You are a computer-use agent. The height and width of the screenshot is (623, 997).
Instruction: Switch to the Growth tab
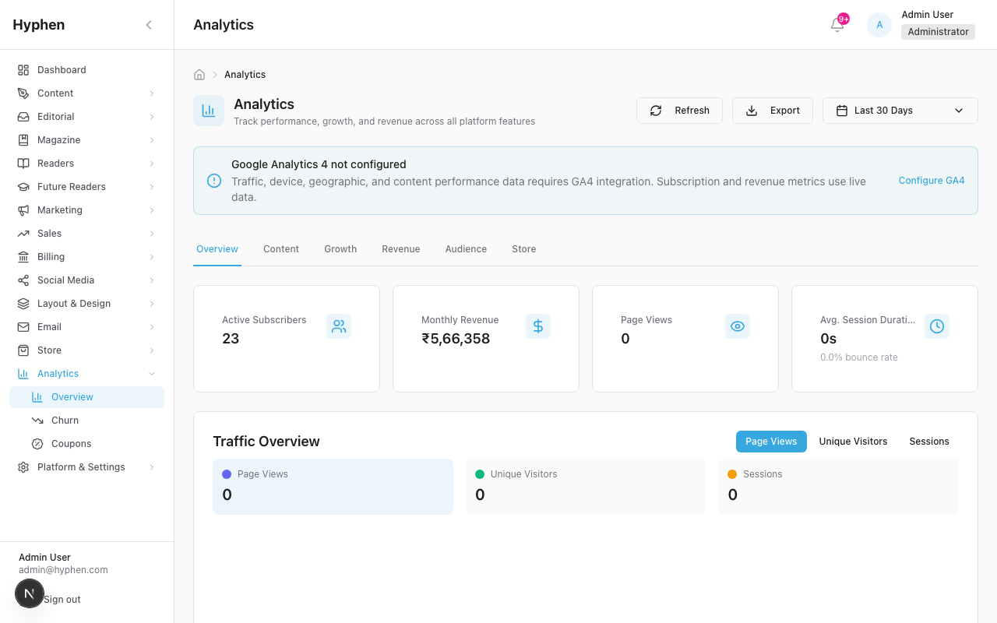[340, 249]
